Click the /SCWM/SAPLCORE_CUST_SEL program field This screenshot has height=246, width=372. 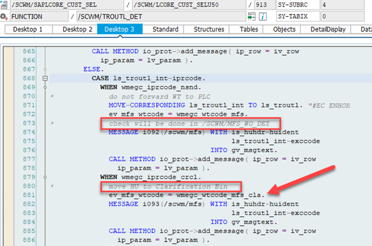[x=67, y=5]
